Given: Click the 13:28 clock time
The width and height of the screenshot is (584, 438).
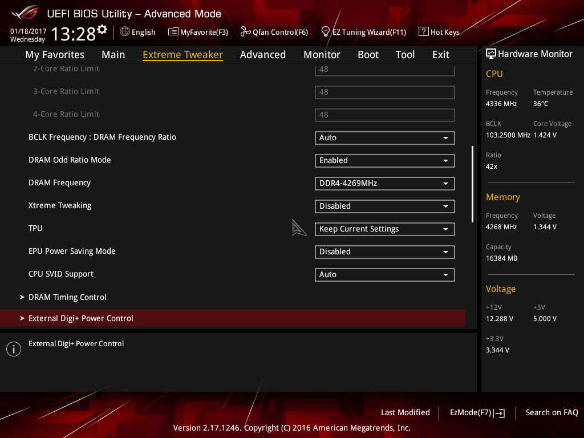Looking at the screenshot, I should (x=74, y=34).
